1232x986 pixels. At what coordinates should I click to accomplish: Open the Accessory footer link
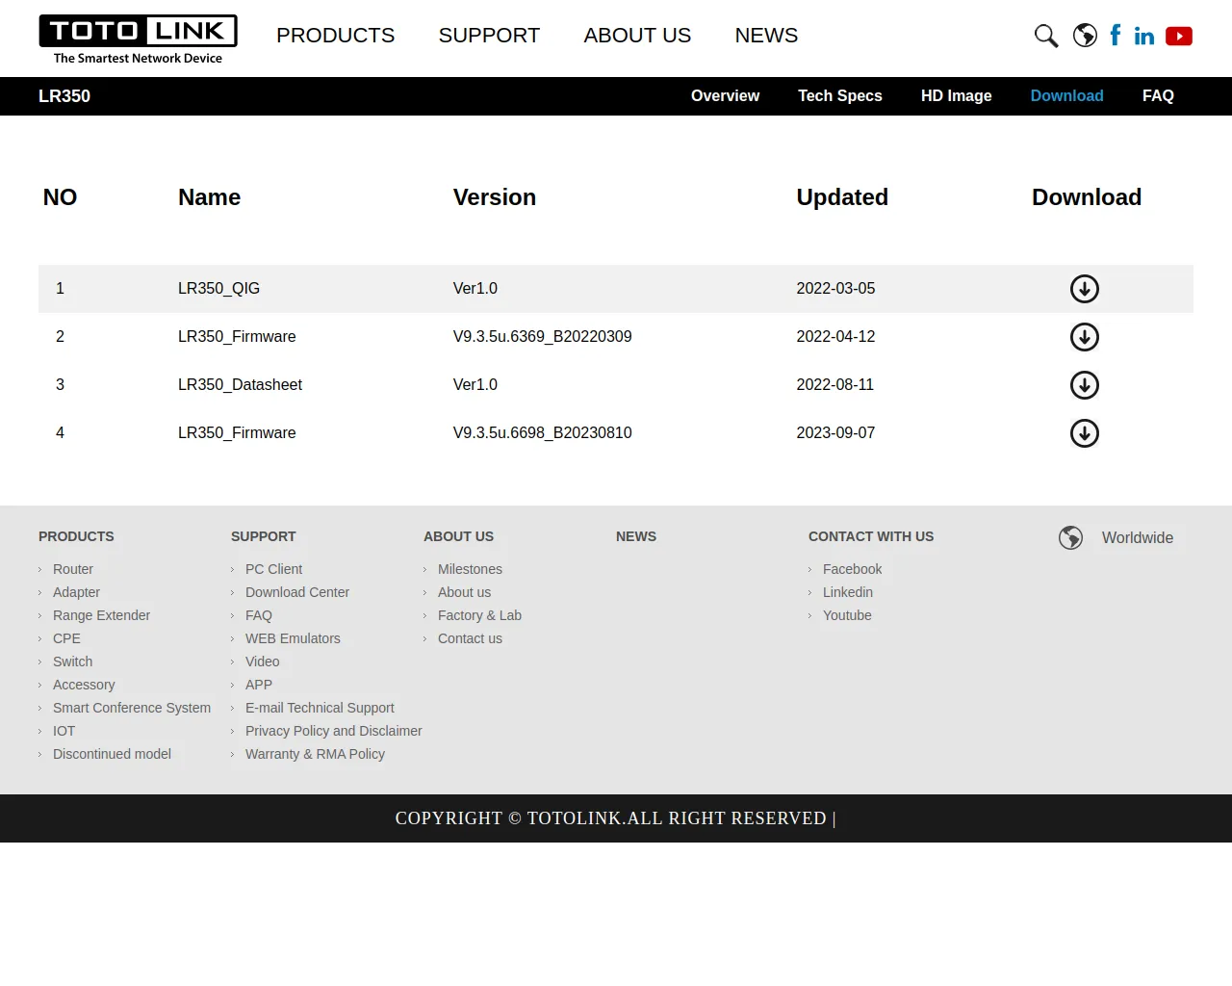click(x=84, y=685)
